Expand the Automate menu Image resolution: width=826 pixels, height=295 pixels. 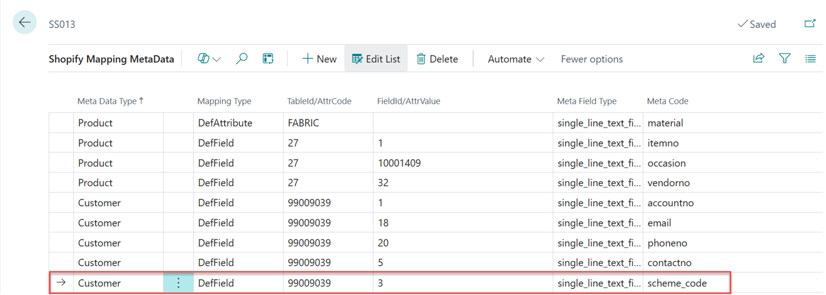pyautogui.click(x=516, y=59)
